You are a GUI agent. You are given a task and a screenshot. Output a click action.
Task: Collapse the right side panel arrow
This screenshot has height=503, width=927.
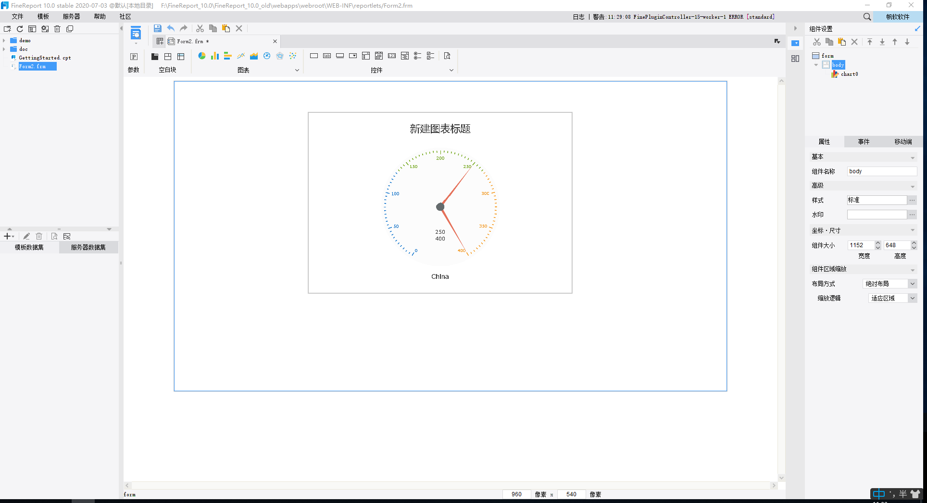pyautogui.click(x=795, y=28)
